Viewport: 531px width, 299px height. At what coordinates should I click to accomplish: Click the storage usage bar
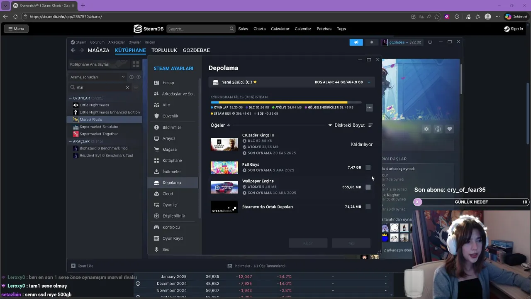286,102
